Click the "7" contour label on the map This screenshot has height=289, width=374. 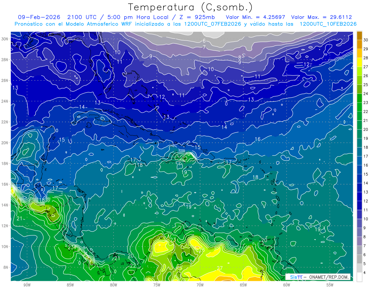point(204,47)
